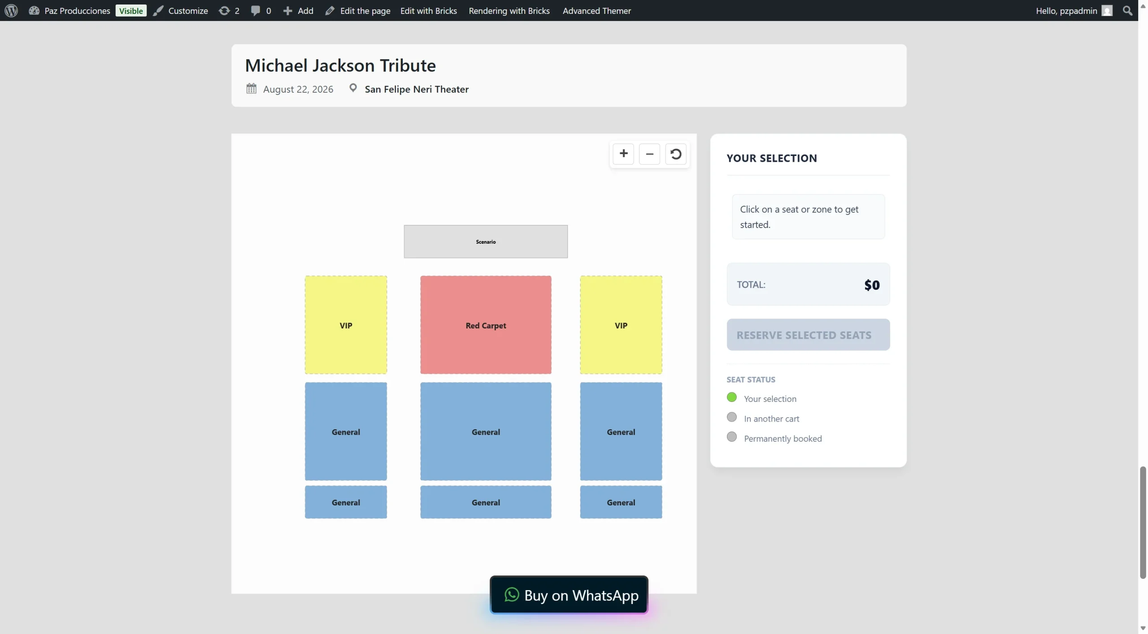The image size is (1148, 634).
Task: Click the green Your selection status dot
Action: (x=731, y=397)
